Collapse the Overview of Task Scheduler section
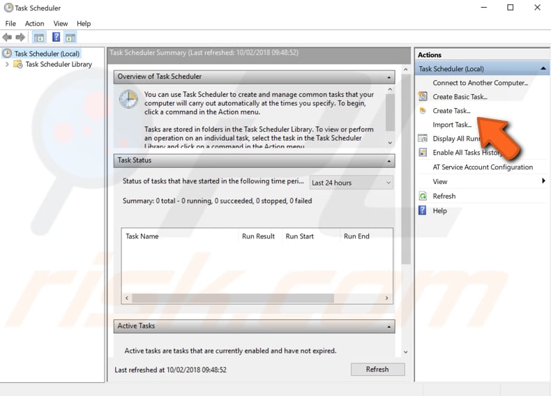 pyautogui.click(x=388, y=77)
